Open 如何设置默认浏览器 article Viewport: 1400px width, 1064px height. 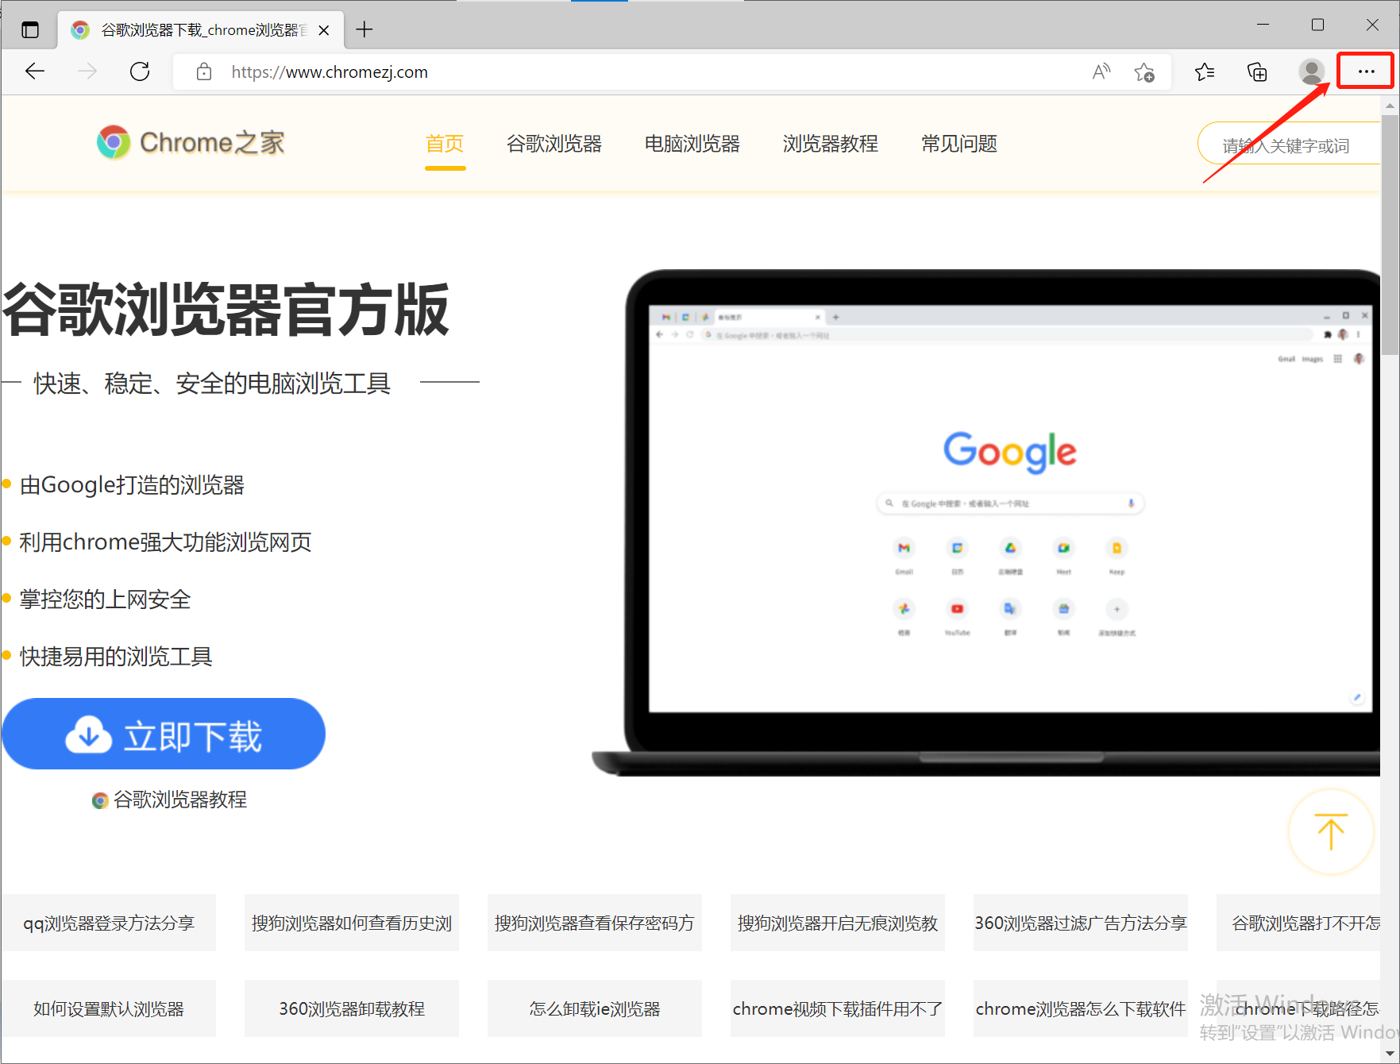pyautogui.click(x=109, y=1008)
